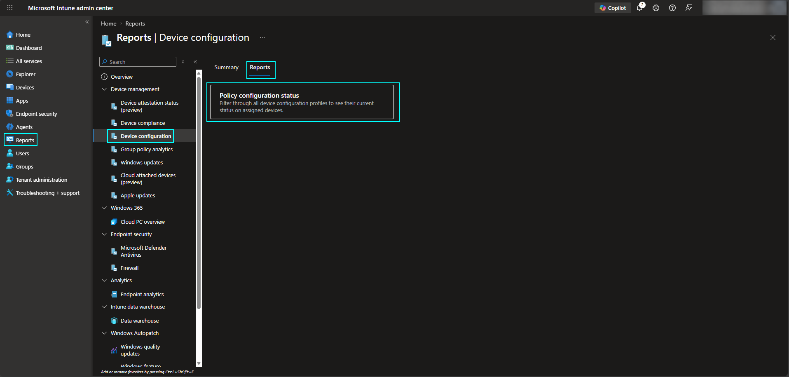Open the Device compliance report
Image resolution: width=789 pixels, height=377 pixels.
pos(143,123)
